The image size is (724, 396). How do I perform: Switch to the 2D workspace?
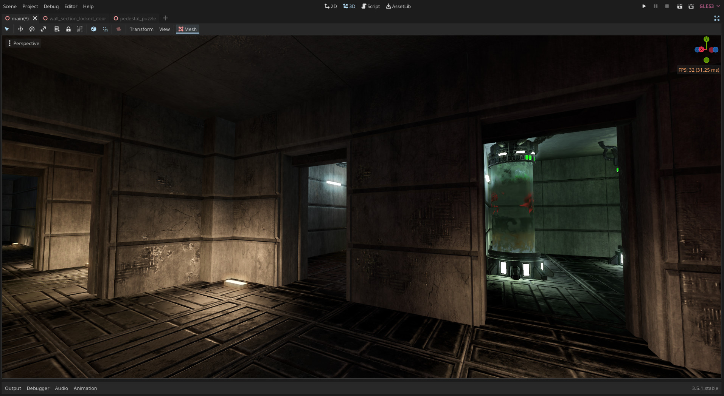tap(330, 6)
